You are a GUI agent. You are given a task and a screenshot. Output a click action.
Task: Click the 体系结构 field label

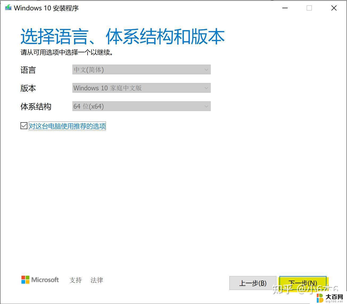point(36,107)
